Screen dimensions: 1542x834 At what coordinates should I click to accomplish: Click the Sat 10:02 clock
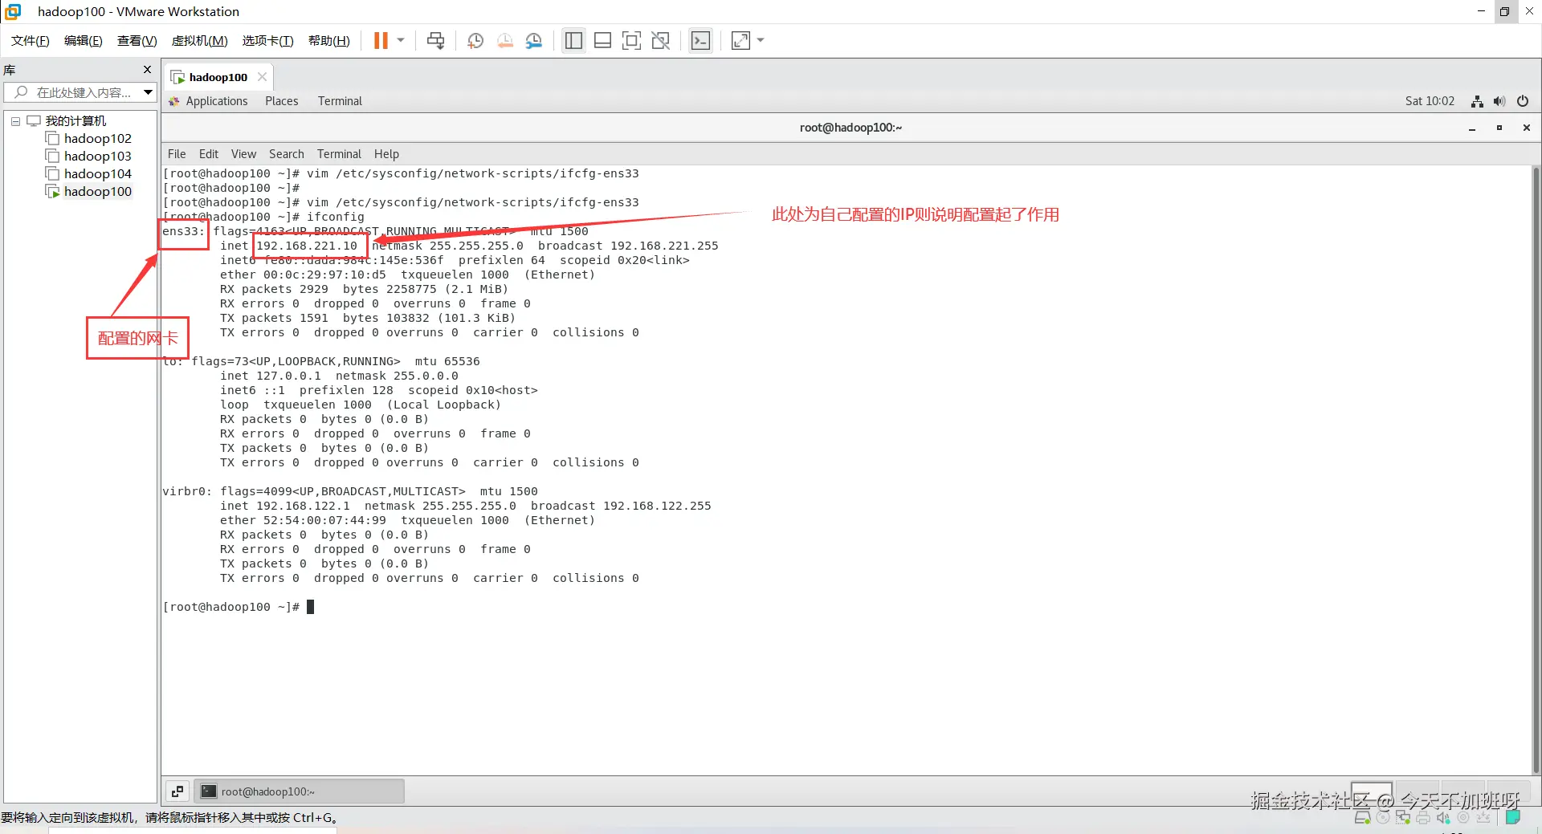1430,101
